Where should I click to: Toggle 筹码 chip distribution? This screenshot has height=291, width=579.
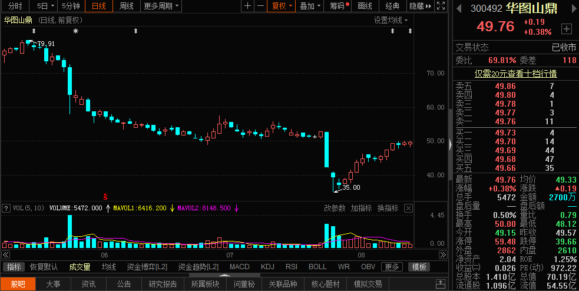point(337,6)
